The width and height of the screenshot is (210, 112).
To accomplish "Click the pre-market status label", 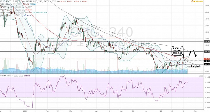I will tap(199, 1).
